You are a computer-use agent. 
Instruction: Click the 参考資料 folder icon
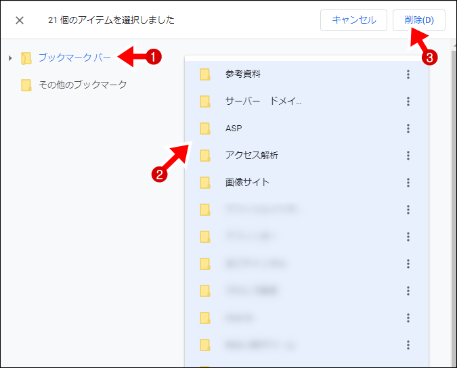(x=205, y=74)
